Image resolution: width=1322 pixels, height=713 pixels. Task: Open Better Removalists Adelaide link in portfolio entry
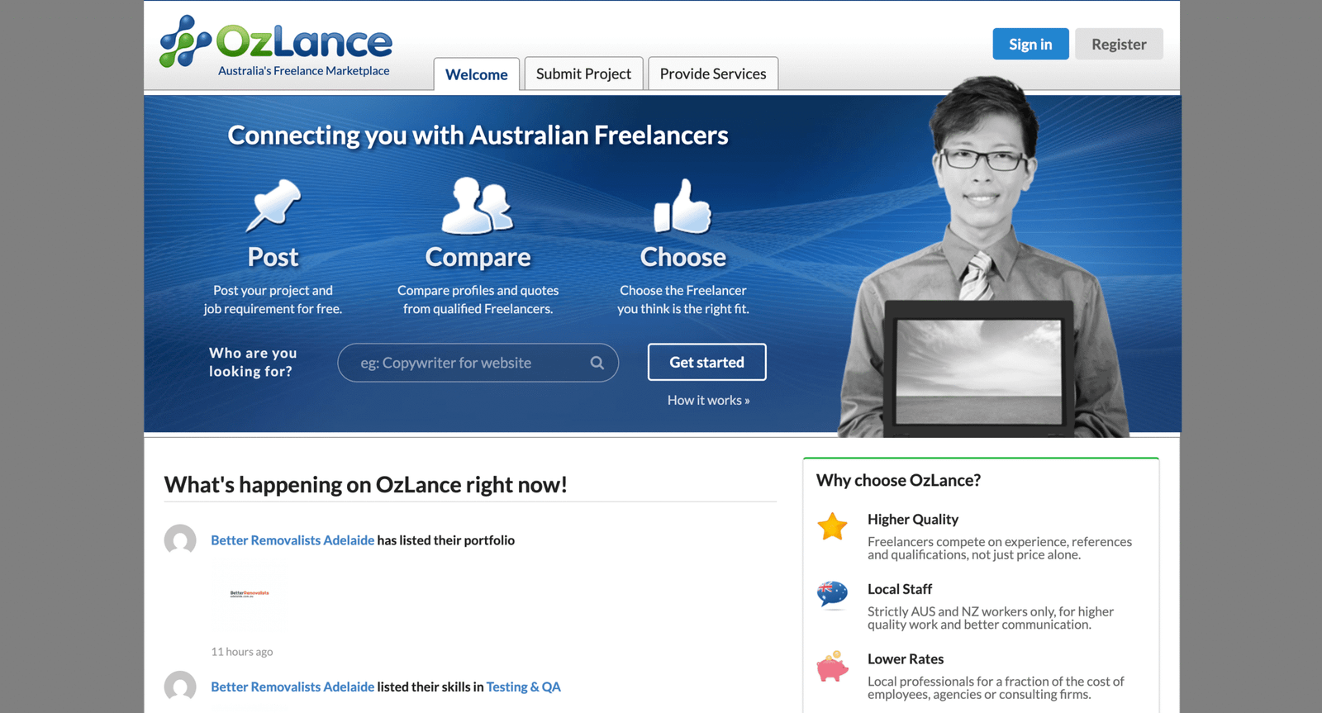[x=292, y=540]
